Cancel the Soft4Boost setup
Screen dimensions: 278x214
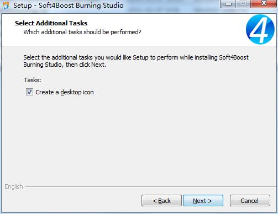pos(250,201)
